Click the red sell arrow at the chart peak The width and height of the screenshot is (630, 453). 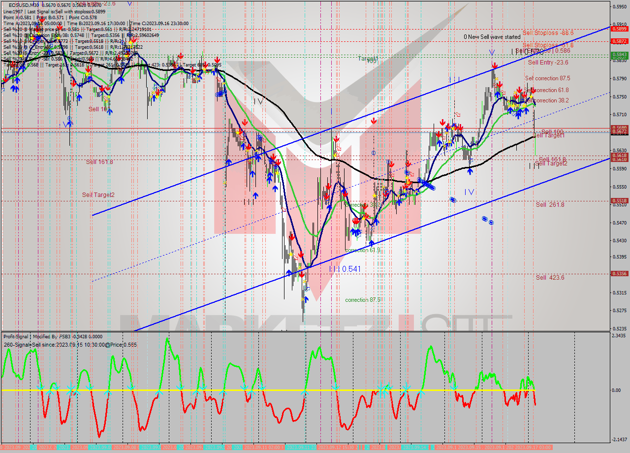click(x=494, y=65)
